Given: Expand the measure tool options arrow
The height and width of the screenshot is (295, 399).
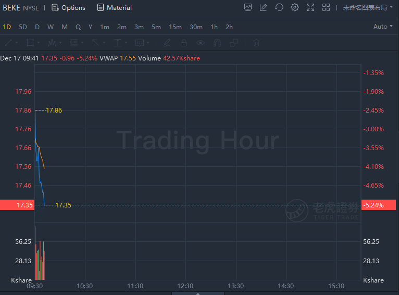Looking at the screenshot, I should 126,43.
